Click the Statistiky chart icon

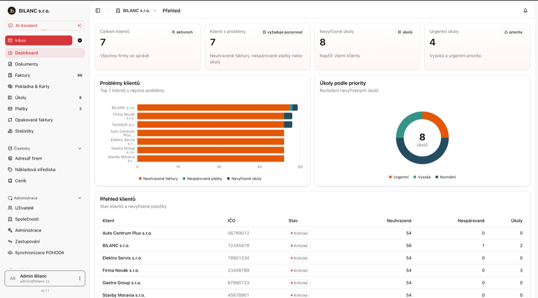pyautogui.click(x=10, y=131)
